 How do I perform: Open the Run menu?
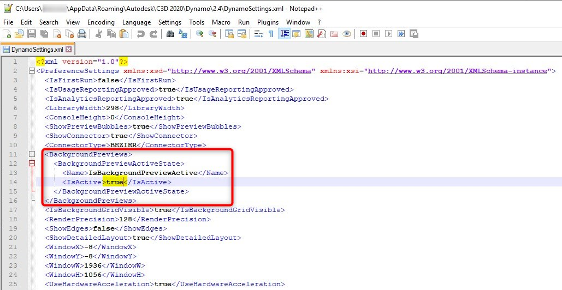point(244,22)
